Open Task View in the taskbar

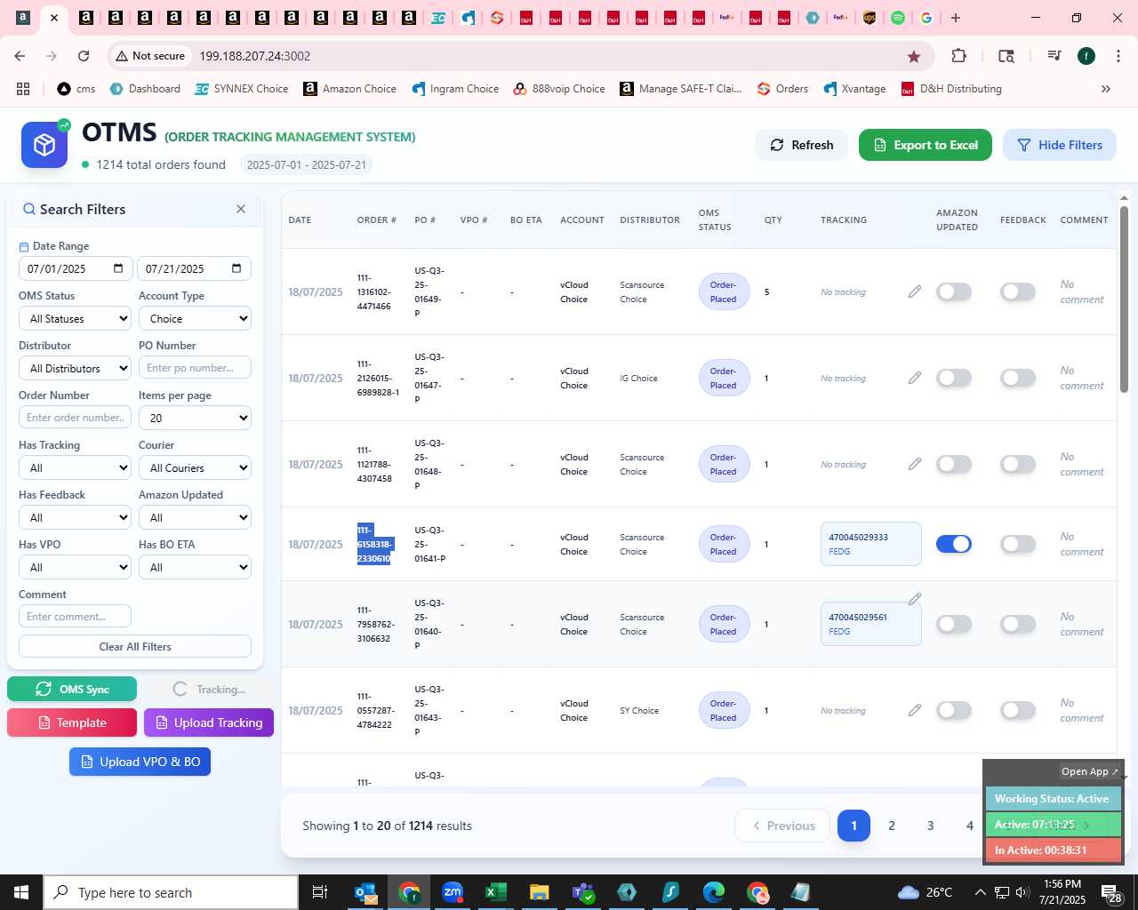click(320, 892)
